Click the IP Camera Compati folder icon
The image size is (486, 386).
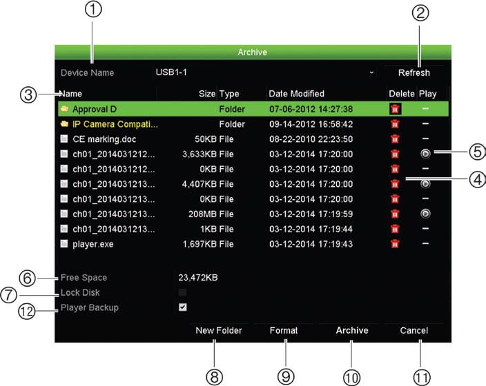pyautogui.click(x=64, y=124)
